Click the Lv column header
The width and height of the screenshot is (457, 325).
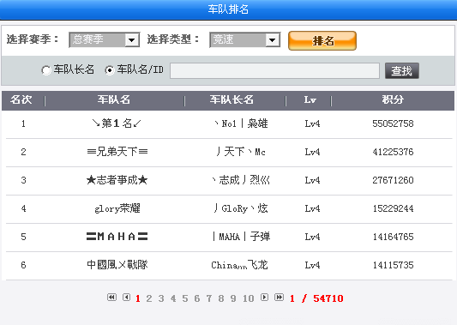(x=310, y=100)
